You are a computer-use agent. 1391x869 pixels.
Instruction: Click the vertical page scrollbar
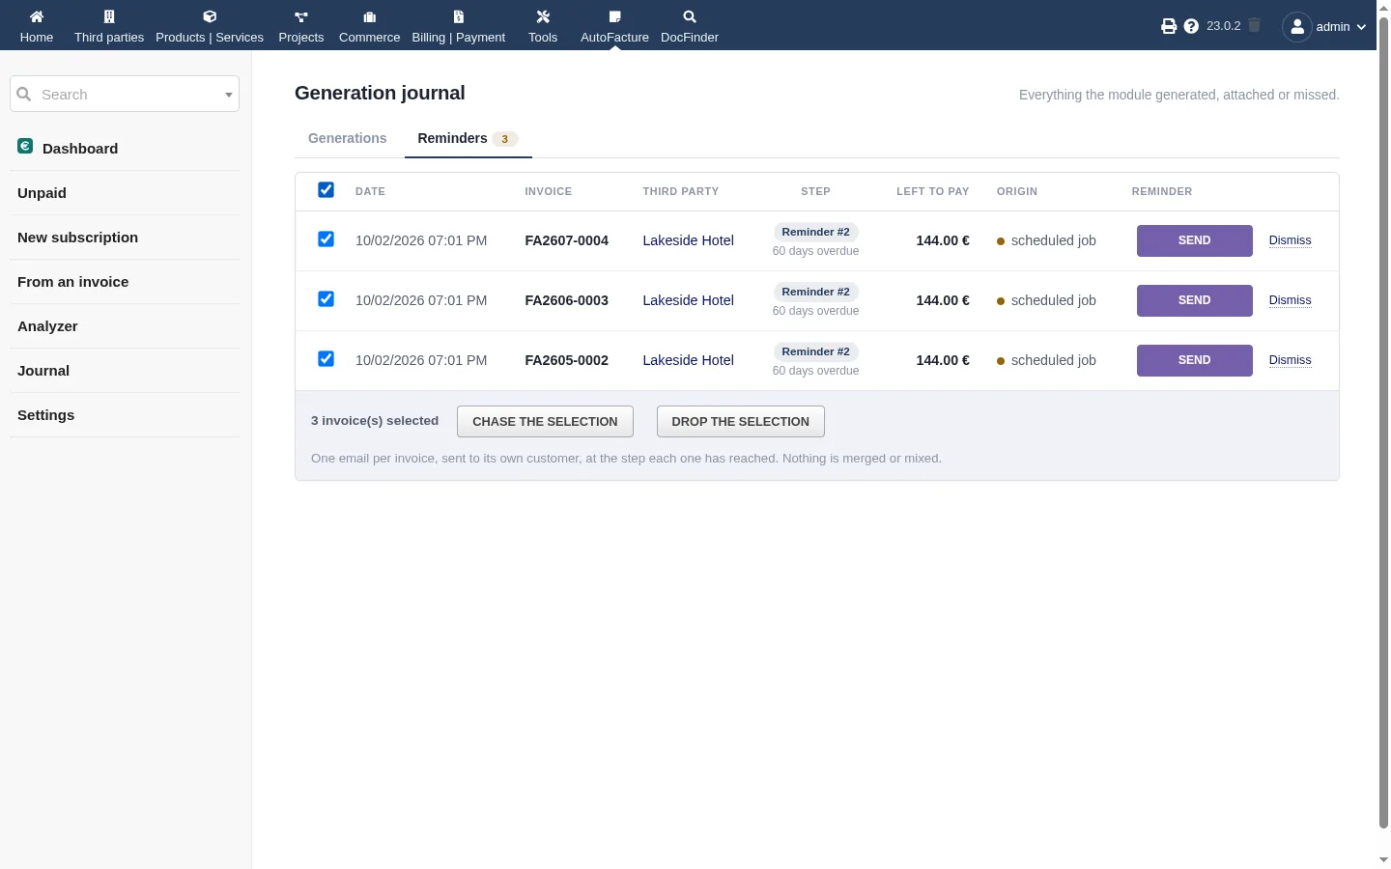click(x=1383, y=423)
